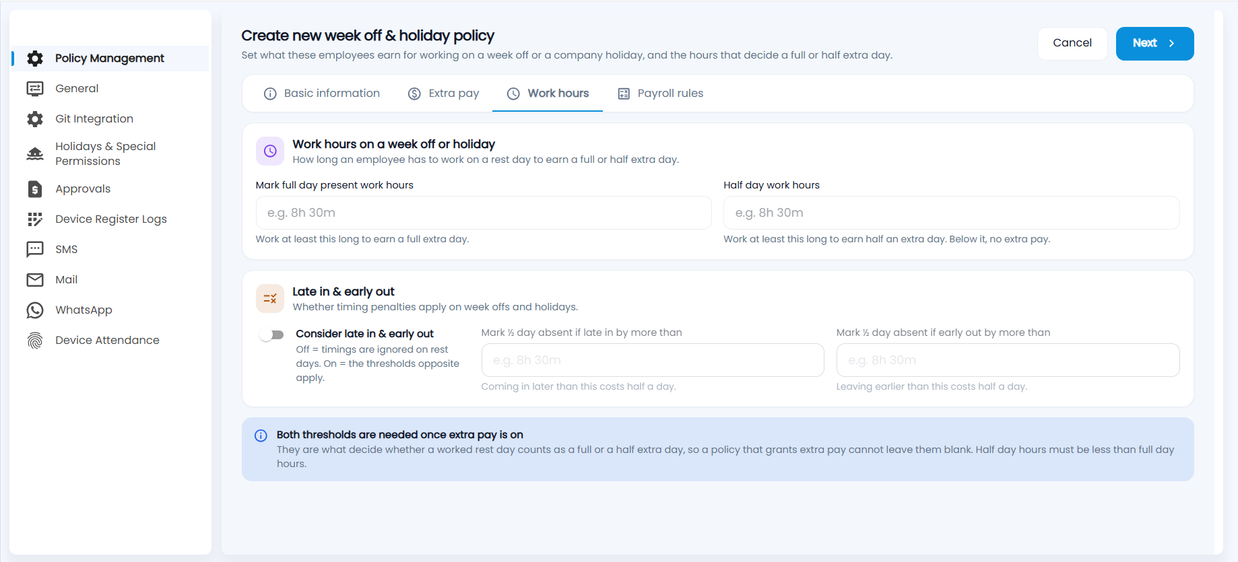Click the orange Late in & early out icon
The width and height of the screenshot is (1238, 562).
[270, 299]
